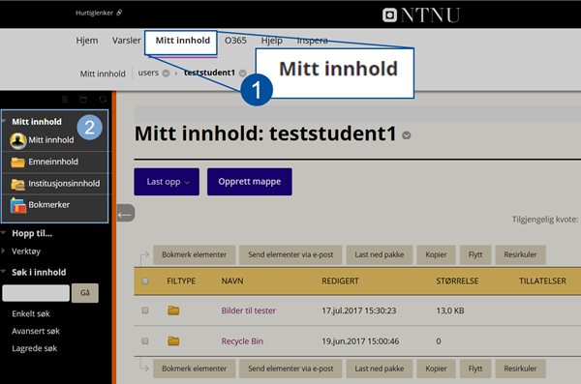
Task: Open the teststudent1 breadcrumb dropdown arrow
Action: point(243,73)
